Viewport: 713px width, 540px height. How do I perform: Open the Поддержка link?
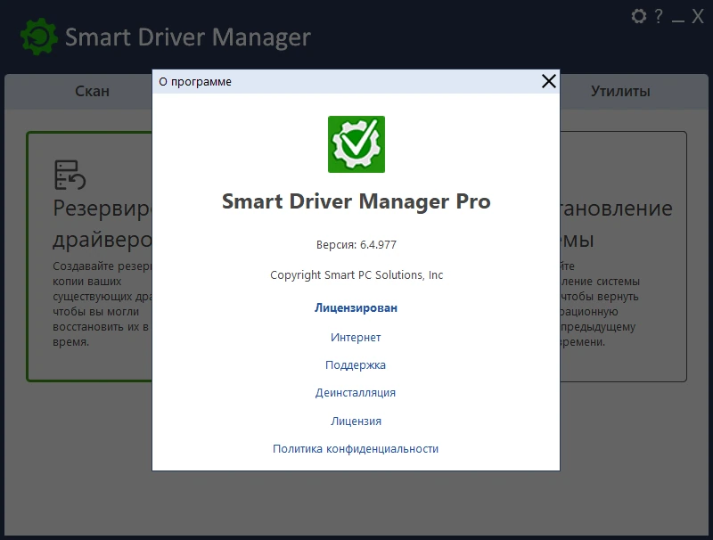pyautogui.click(x=356, y=365)
